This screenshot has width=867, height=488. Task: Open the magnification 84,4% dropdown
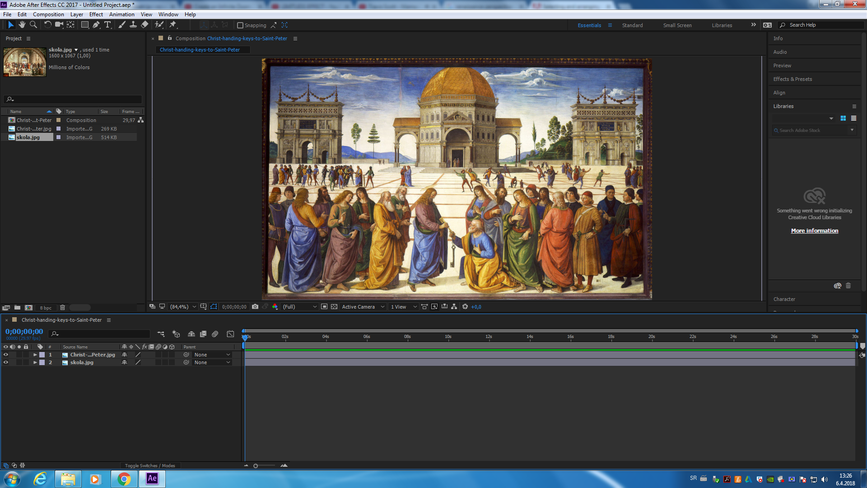click(183, 307)
